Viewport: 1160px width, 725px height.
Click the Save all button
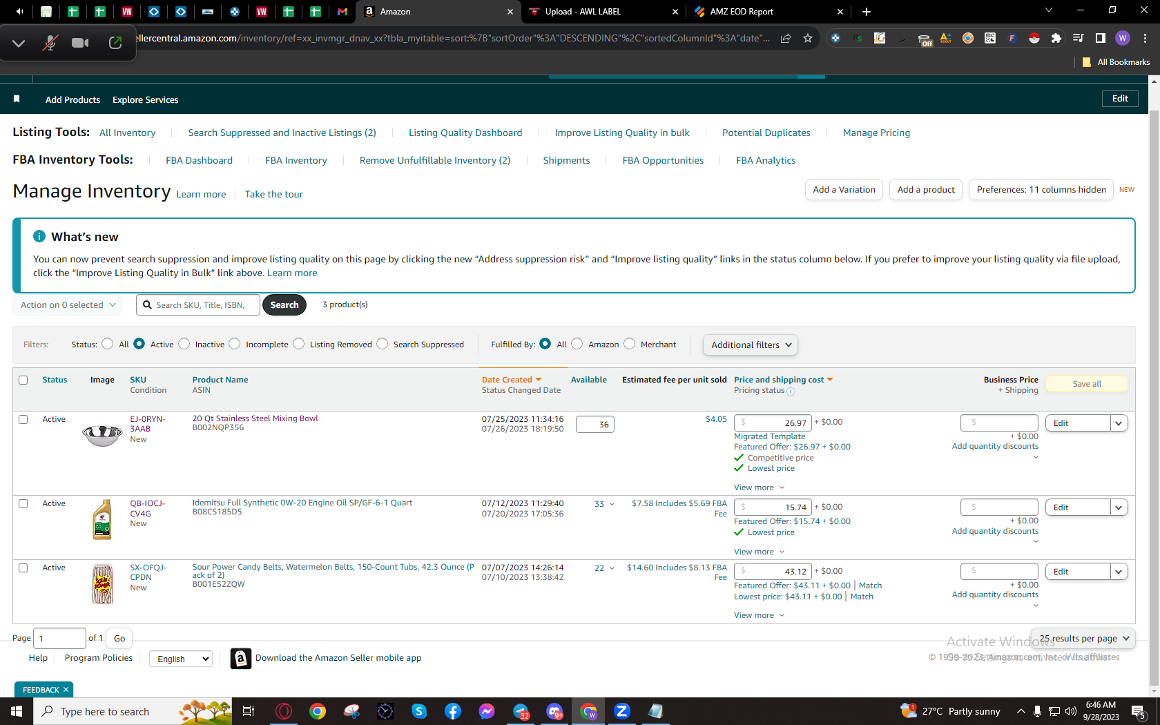pos(1087,384)
